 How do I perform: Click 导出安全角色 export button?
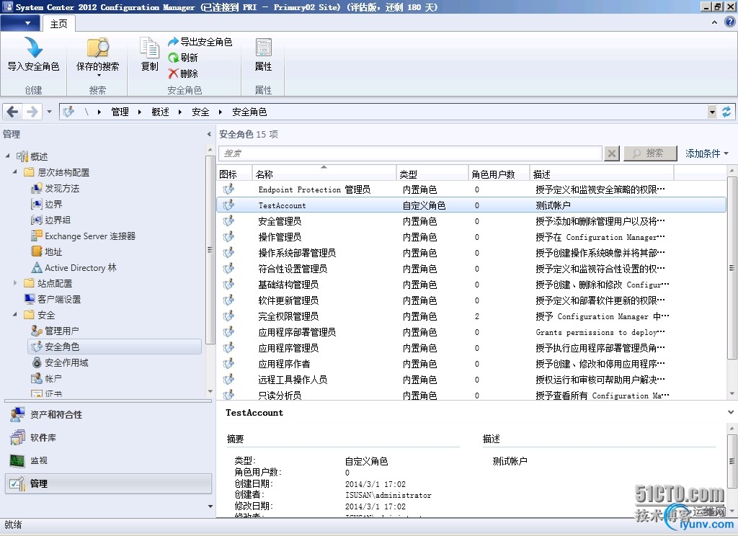click(200, 42)
